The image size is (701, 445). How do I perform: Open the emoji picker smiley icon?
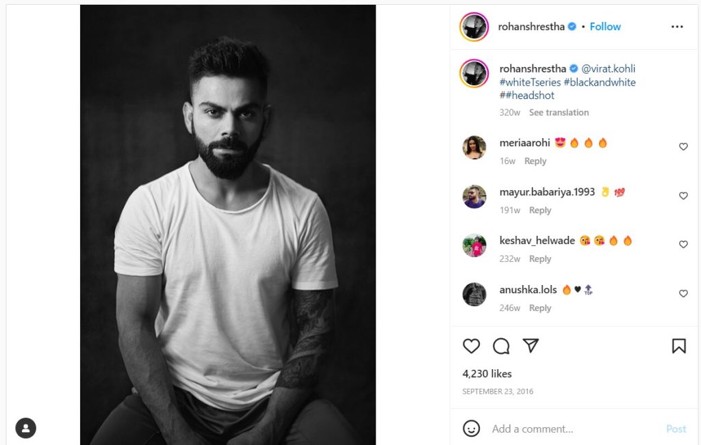[x=471, y=429]
